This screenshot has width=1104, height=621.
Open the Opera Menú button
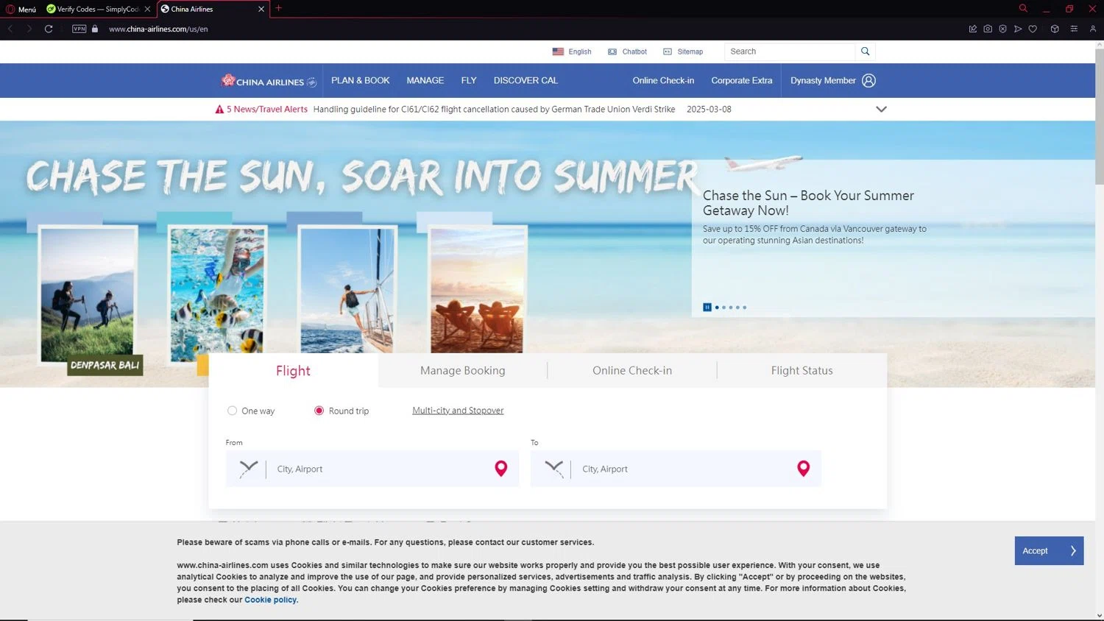(x=21, y=9)
